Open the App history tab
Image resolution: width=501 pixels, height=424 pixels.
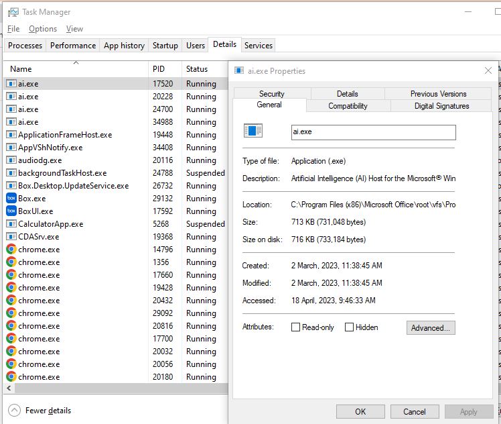click(x=125, y=46)
